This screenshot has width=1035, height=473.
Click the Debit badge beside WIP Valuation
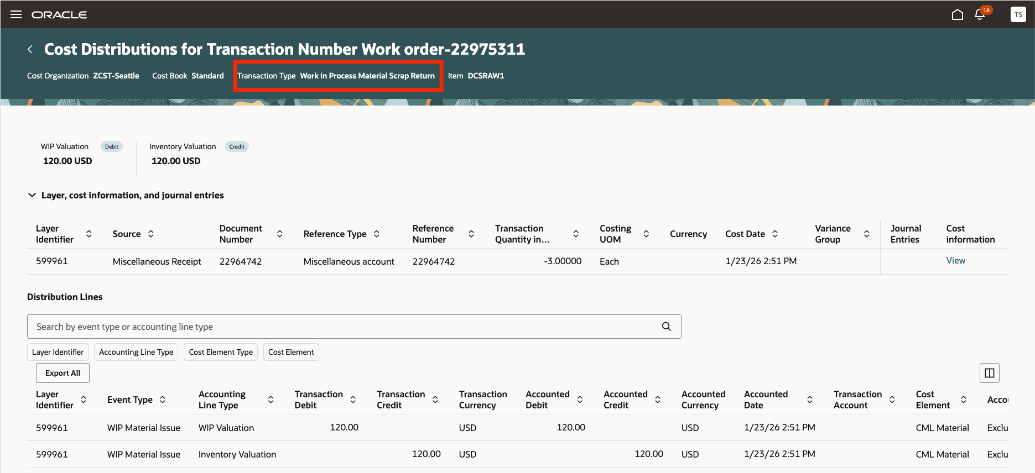[112, 146]
